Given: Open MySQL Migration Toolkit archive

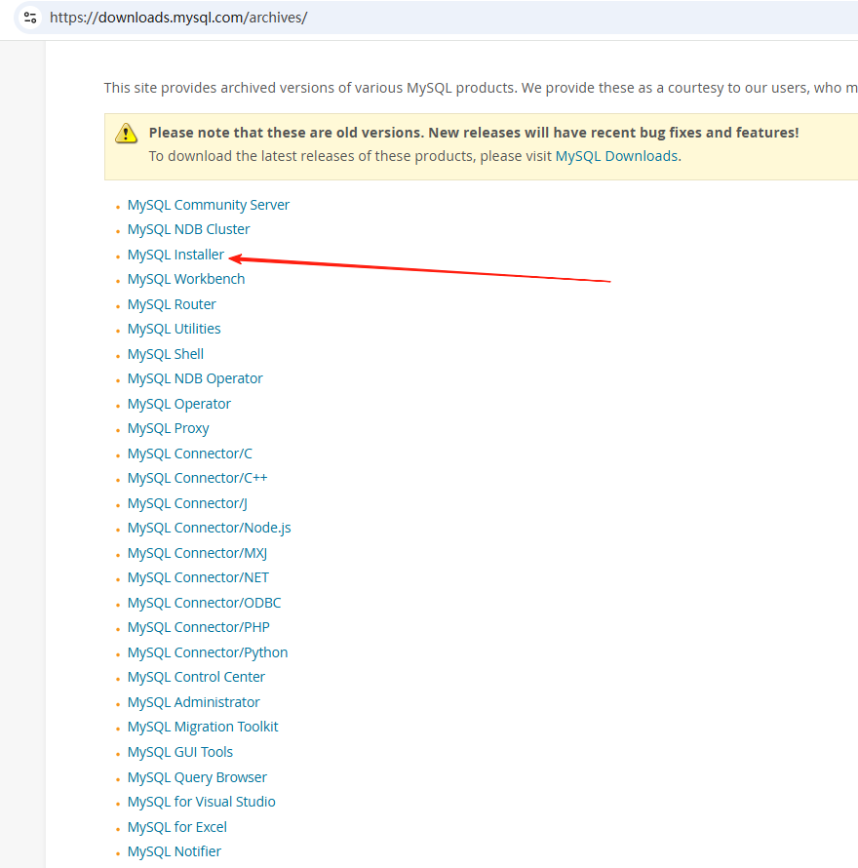Looking at the screenshot, I should coord(203,727).
